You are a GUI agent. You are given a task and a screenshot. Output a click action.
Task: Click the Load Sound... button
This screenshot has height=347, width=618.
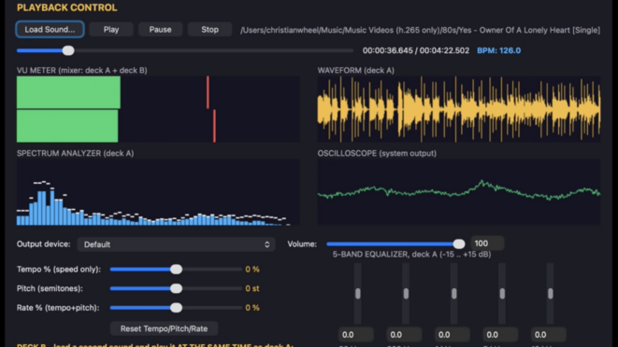tap(50, 30)
